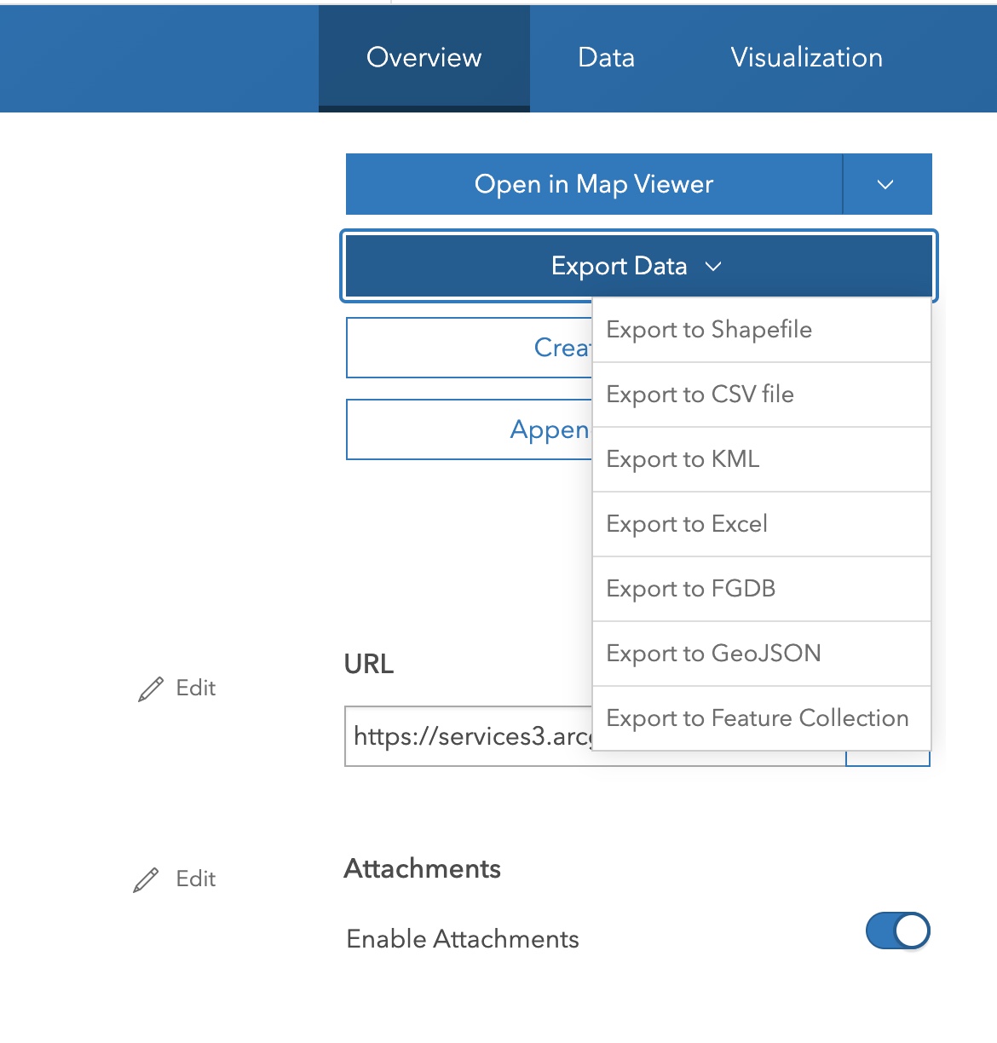Choose Export to FGDB from the list

(x=690, y=589)
